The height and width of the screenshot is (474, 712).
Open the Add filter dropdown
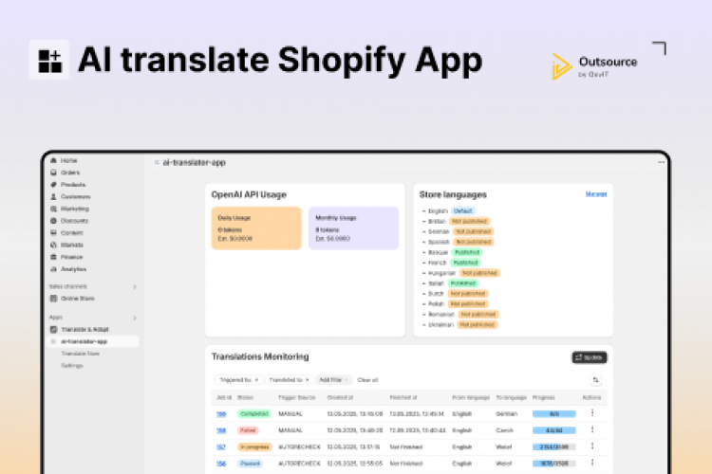pyautogui.click(x=333, y=379)
